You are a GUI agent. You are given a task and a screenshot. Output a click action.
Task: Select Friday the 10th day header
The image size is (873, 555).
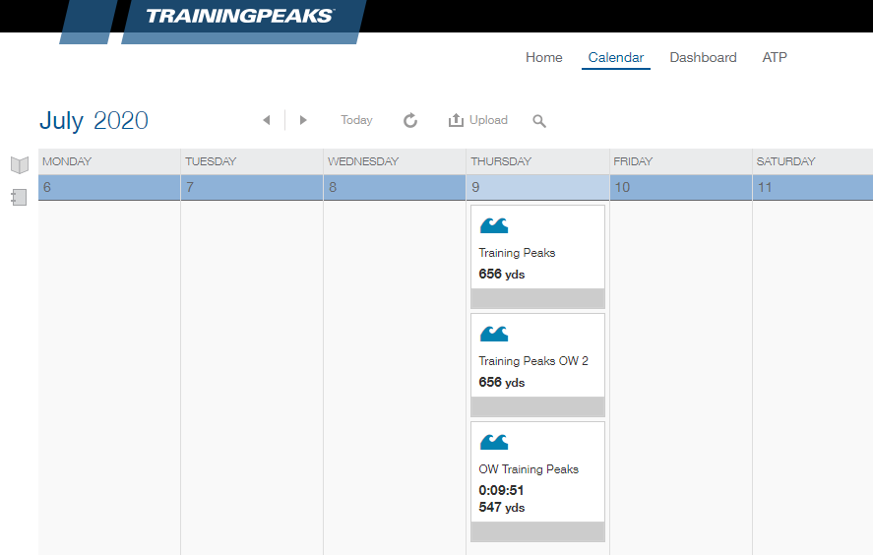pos(681,188)
